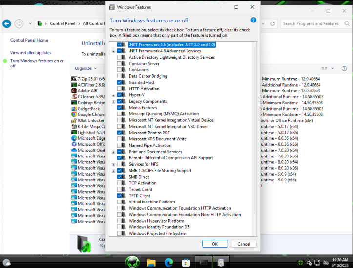
Task: Enable Active Directory Lightweight Directory Services
Action: [119, 57]
